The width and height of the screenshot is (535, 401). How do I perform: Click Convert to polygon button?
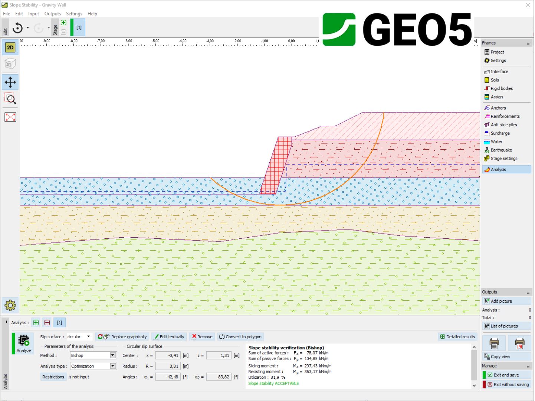click(x=240, y=337)
